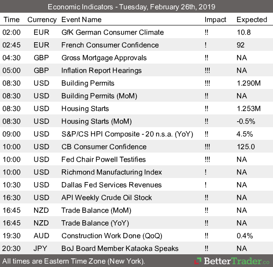Select the French Consumer Confidence row
This screenshot has height=267, width=273.
[x=110, y=45]
